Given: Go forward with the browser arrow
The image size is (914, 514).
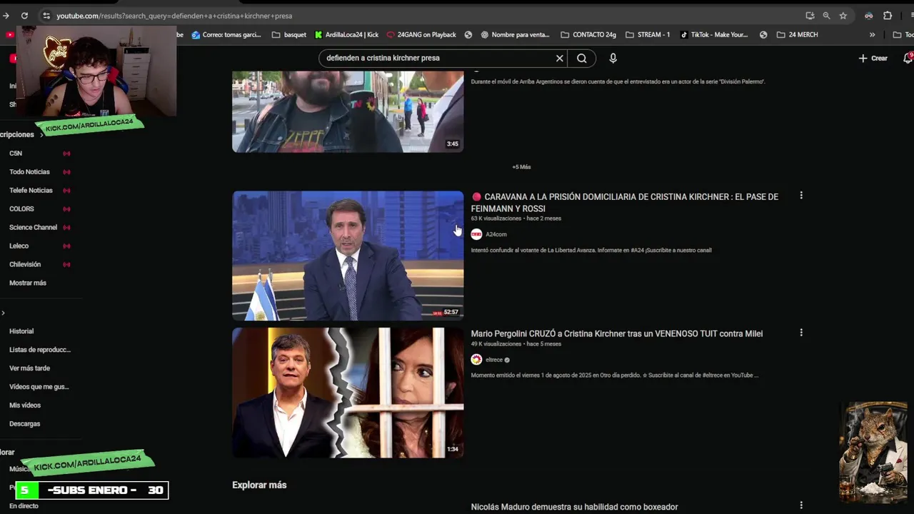Looking at the screenshot, I should pos(6,16).
